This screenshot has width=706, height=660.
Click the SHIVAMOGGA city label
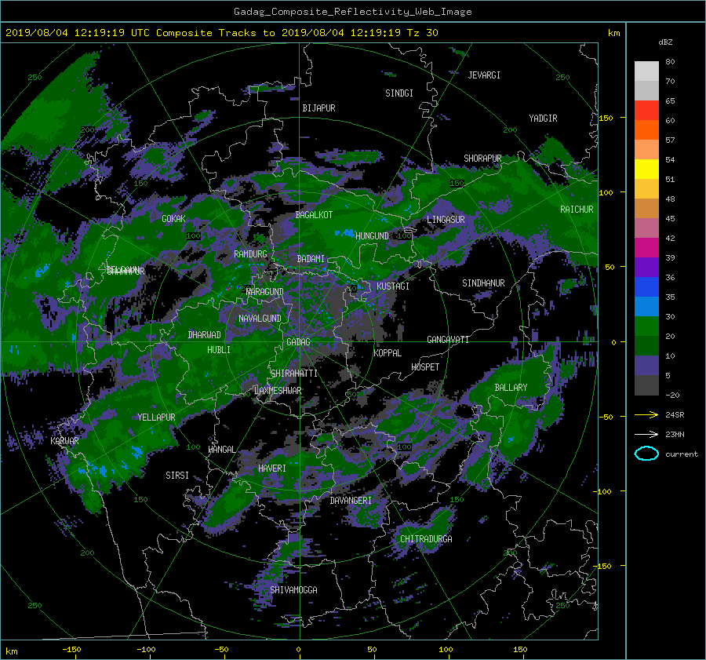click(x=293, y=590)
